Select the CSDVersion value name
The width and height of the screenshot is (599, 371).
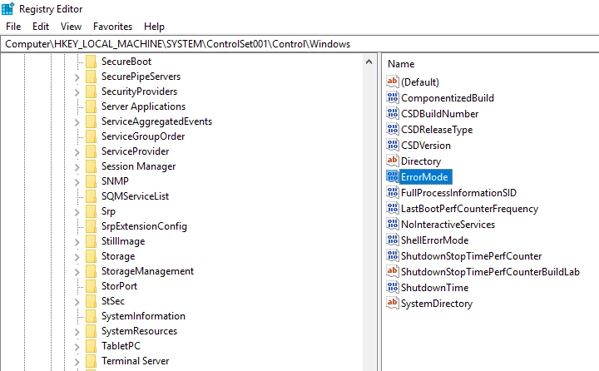pyautogui.click(x=426, y=146)
